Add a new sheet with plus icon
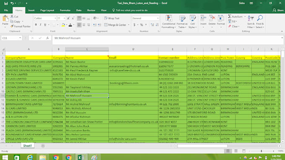Viewport: 285px width, 160px height. click(43, 146)
